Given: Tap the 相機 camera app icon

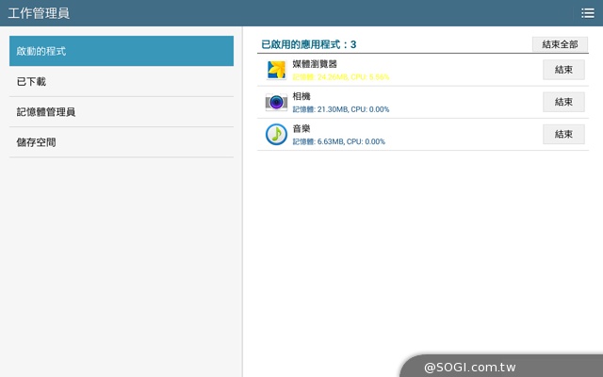Looking at the screenshot, I should (276, 102).
